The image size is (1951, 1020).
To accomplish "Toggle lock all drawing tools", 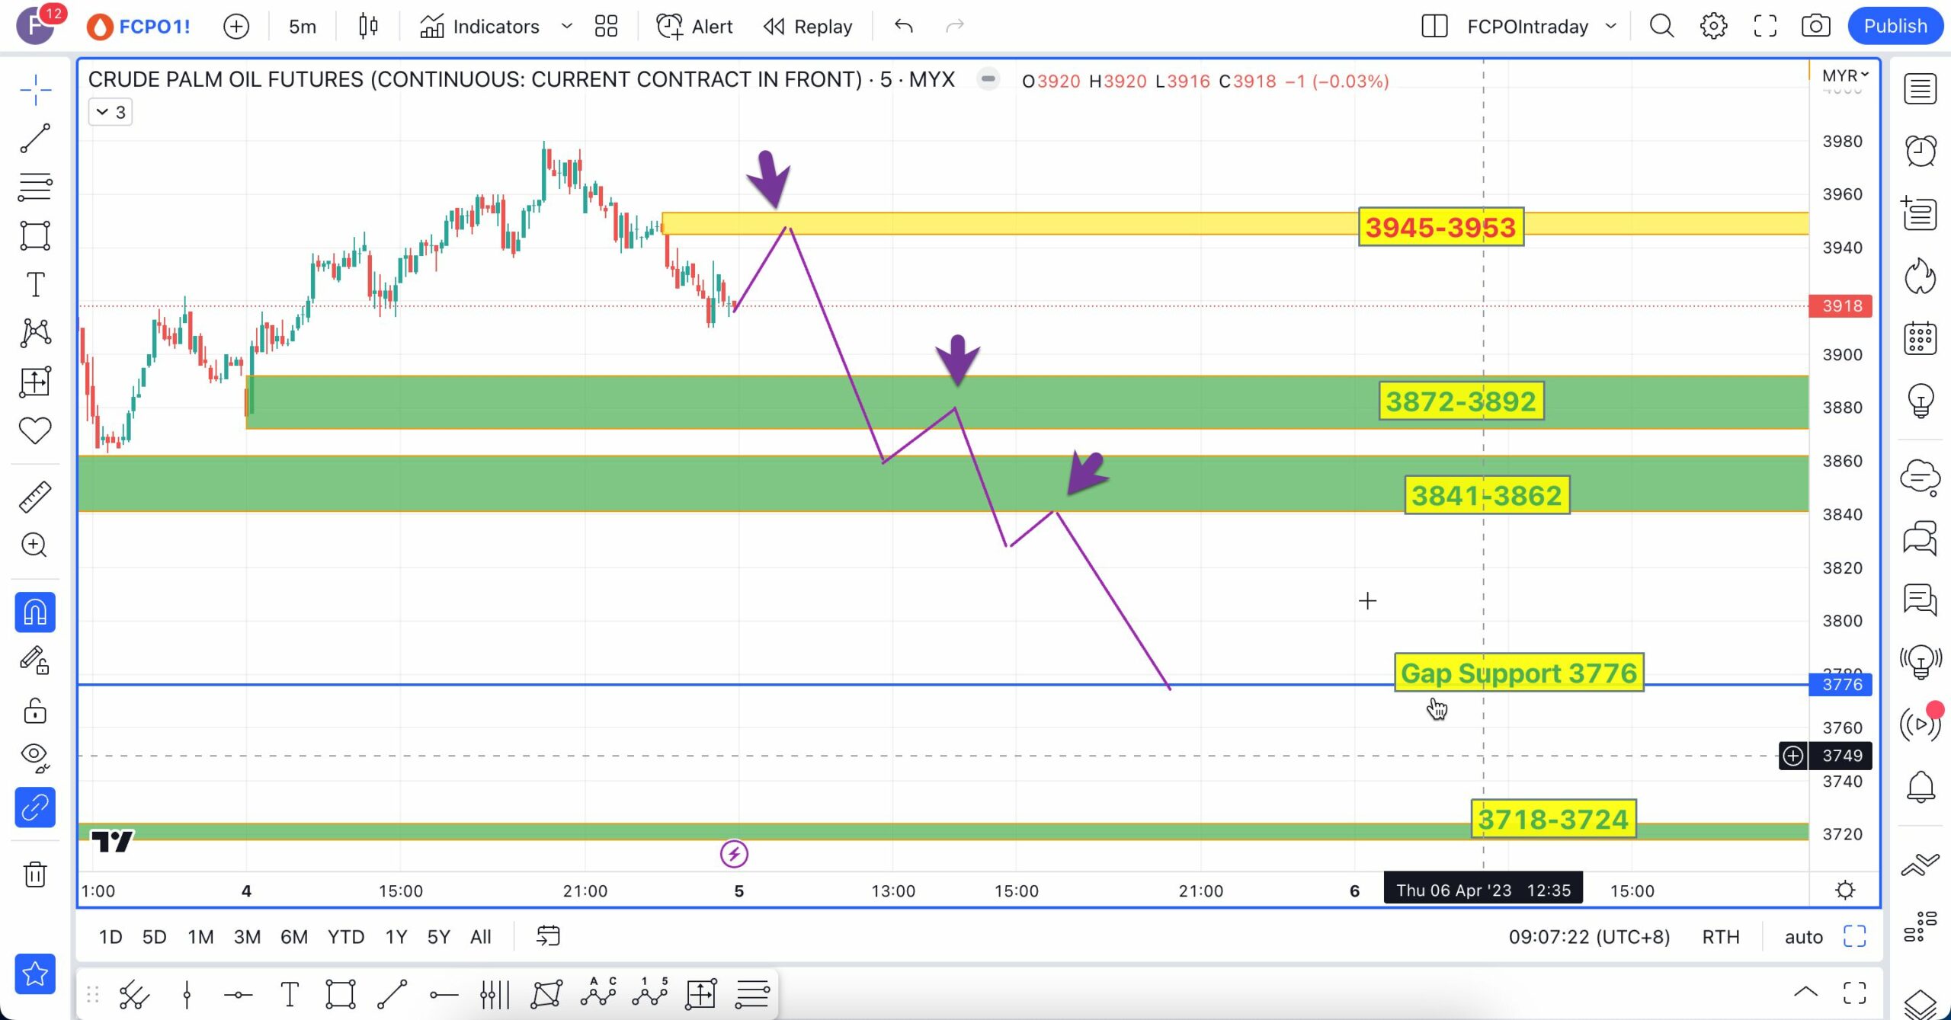I will point(35,711).
